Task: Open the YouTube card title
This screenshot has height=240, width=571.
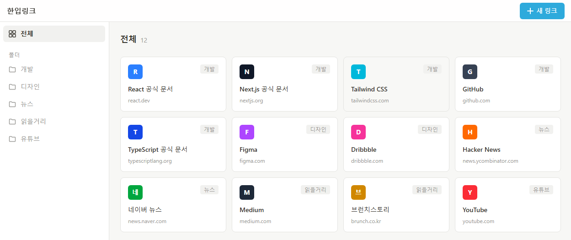Action: click(x=475, y=210)
